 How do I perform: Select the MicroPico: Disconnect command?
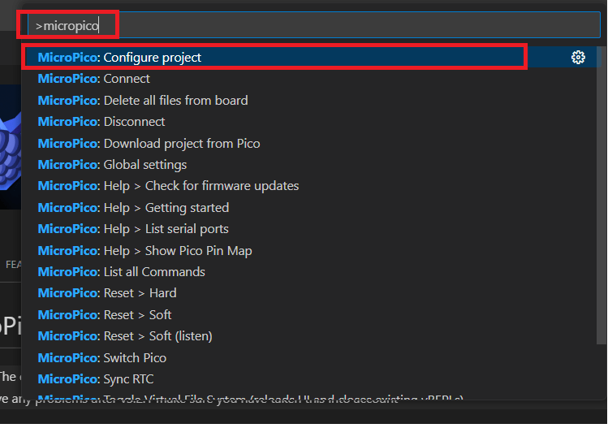tap(101, 122)
